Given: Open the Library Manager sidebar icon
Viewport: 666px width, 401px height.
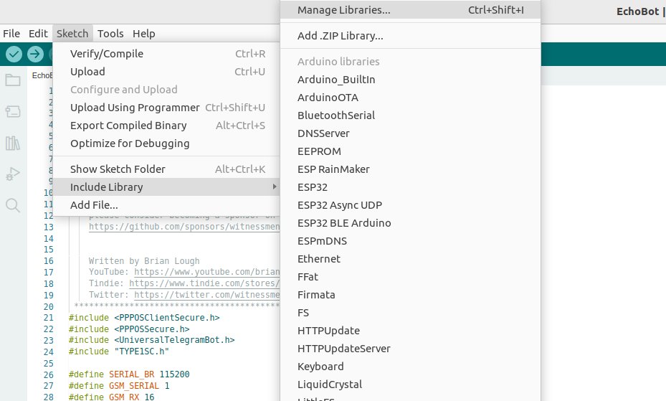Looking at the screenshot, I should (13, 143).
